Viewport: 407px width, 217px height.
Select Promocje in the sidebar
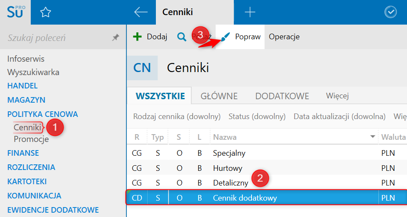(31, 139)
